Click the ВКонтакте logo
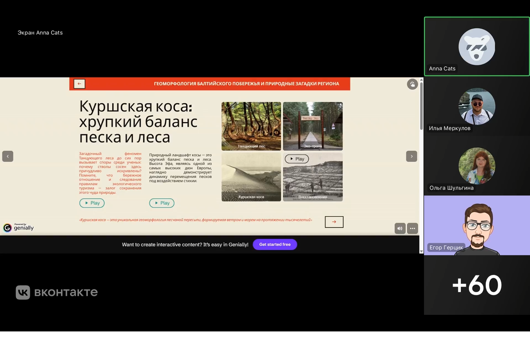This screenshot has width=530, height=341. (57, 292)
